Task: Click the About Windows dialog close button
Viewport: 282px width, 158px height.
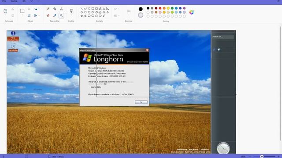Action: click(147, 50)
